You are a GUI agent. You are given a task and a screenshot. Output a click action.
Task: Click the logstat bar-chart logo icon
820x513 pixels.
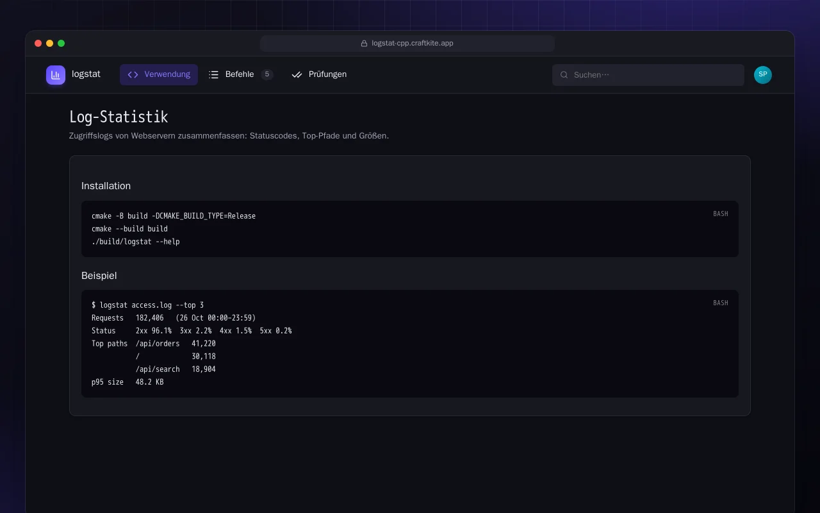(56, 75)
